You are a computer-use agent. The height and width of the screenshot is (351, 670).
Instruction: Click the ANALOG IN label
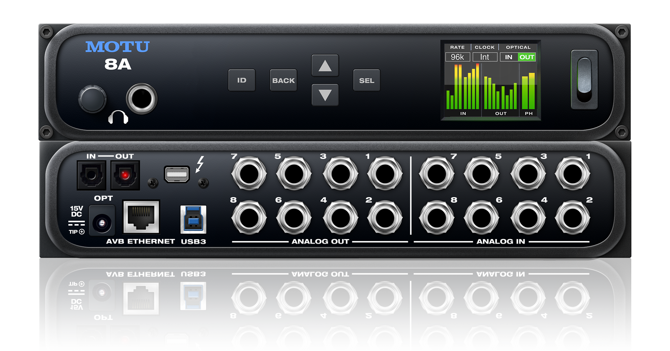501,241
